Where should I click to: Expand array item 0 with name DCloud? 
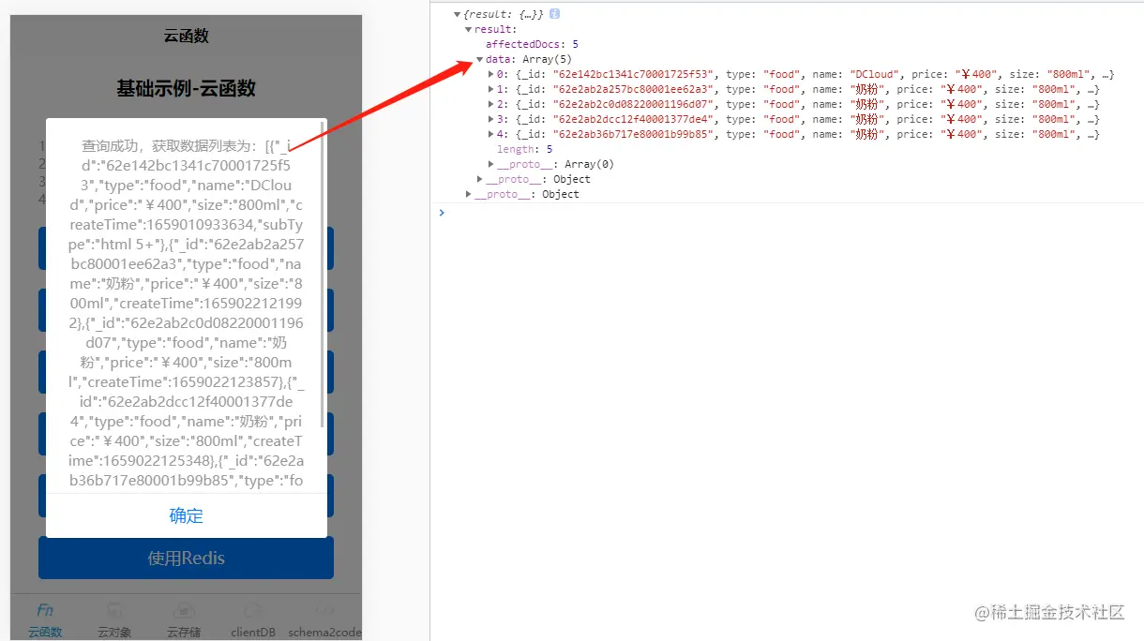pos(492,74)
